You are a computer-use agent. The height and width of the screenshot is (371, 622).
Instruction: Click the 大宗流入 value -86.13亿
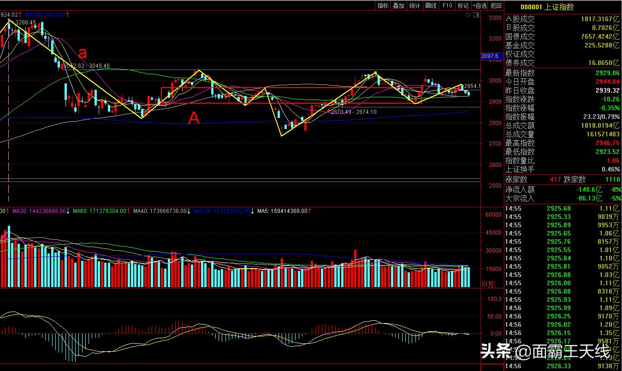pos(590,199)
